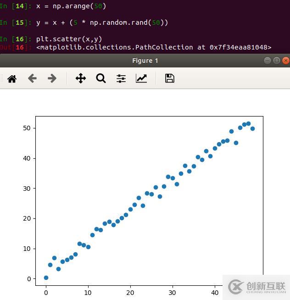Click the x-axis tick label 20
Viewport: 290px width, 300px height.
click(x=130, y=293)
